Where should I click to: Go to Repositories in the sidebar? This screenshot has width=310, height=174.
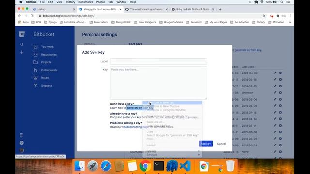point(48,55)
